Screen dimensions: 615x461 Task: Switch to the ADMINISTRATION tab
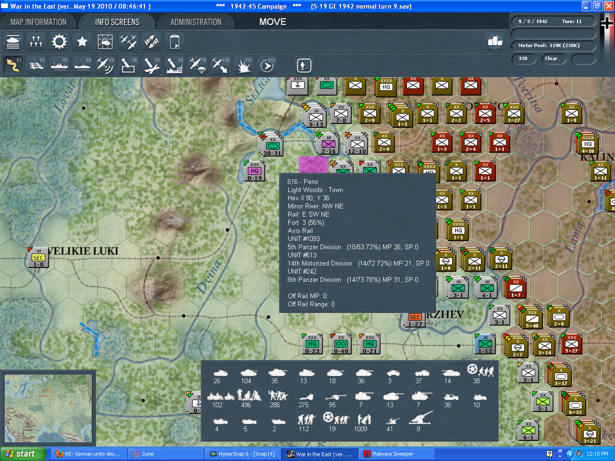click(196, 22)
